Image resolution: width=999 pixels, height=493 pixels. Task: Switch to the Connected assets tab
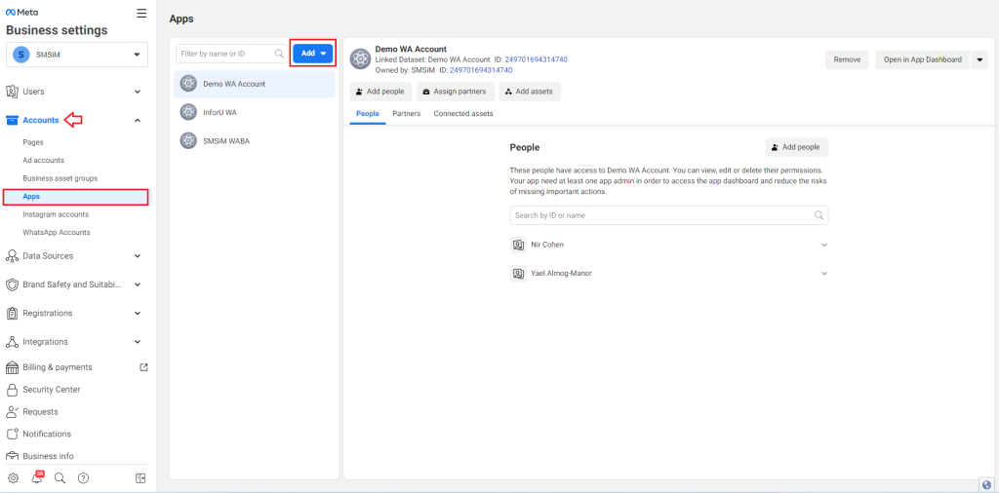[463, 114]
